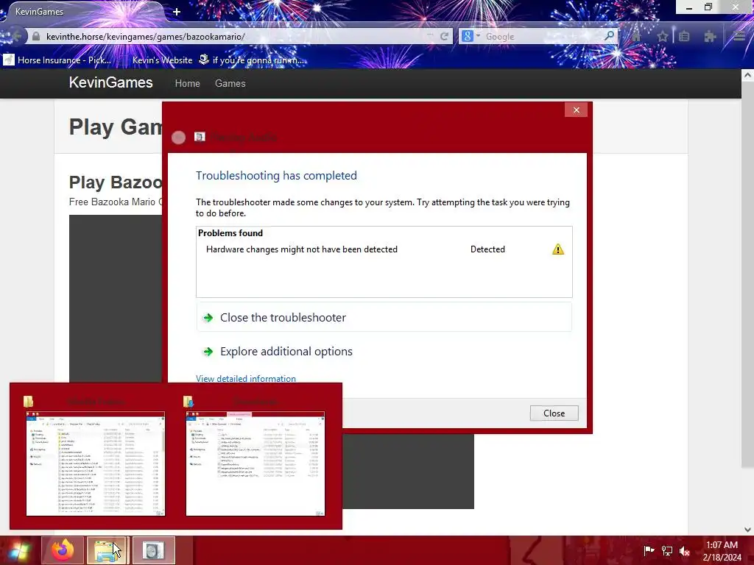Choose Explore additional options
Viewport: 754px width, 565px height.
coord(384,351)
